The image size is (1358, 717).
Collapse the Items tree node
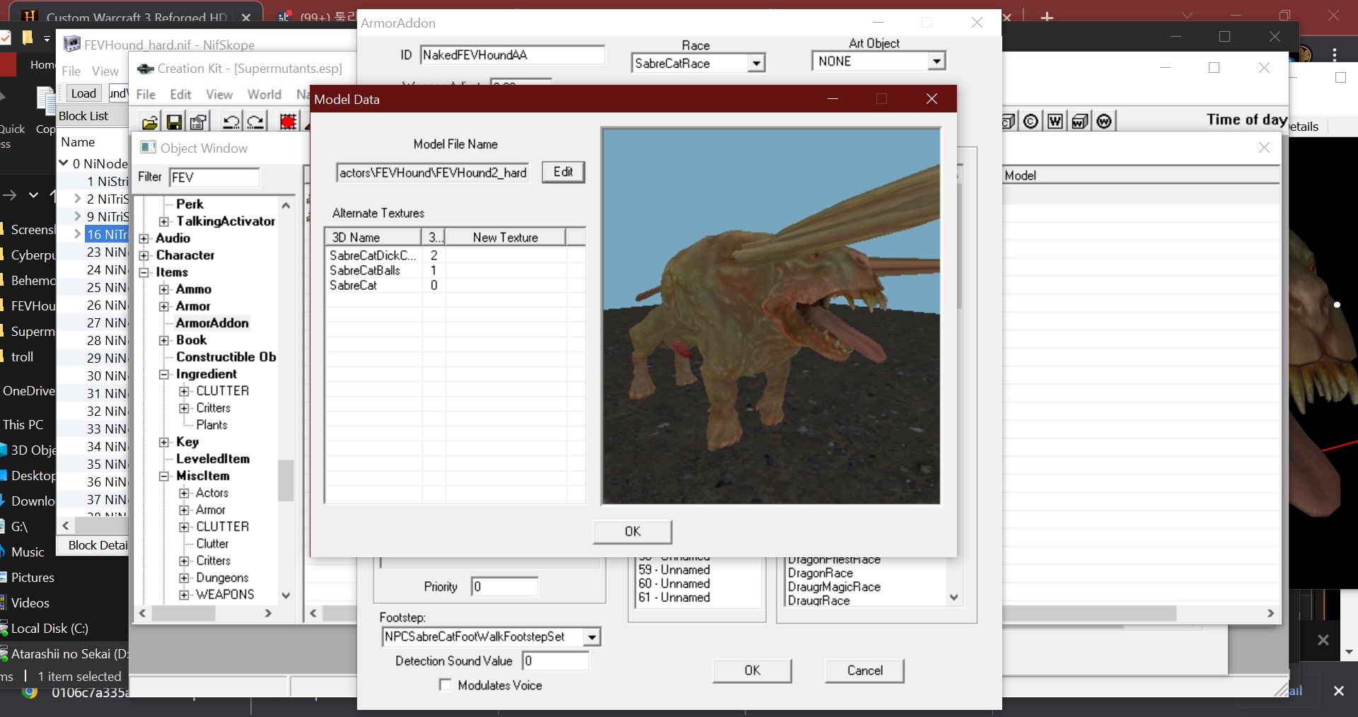(x=144, y=272)
